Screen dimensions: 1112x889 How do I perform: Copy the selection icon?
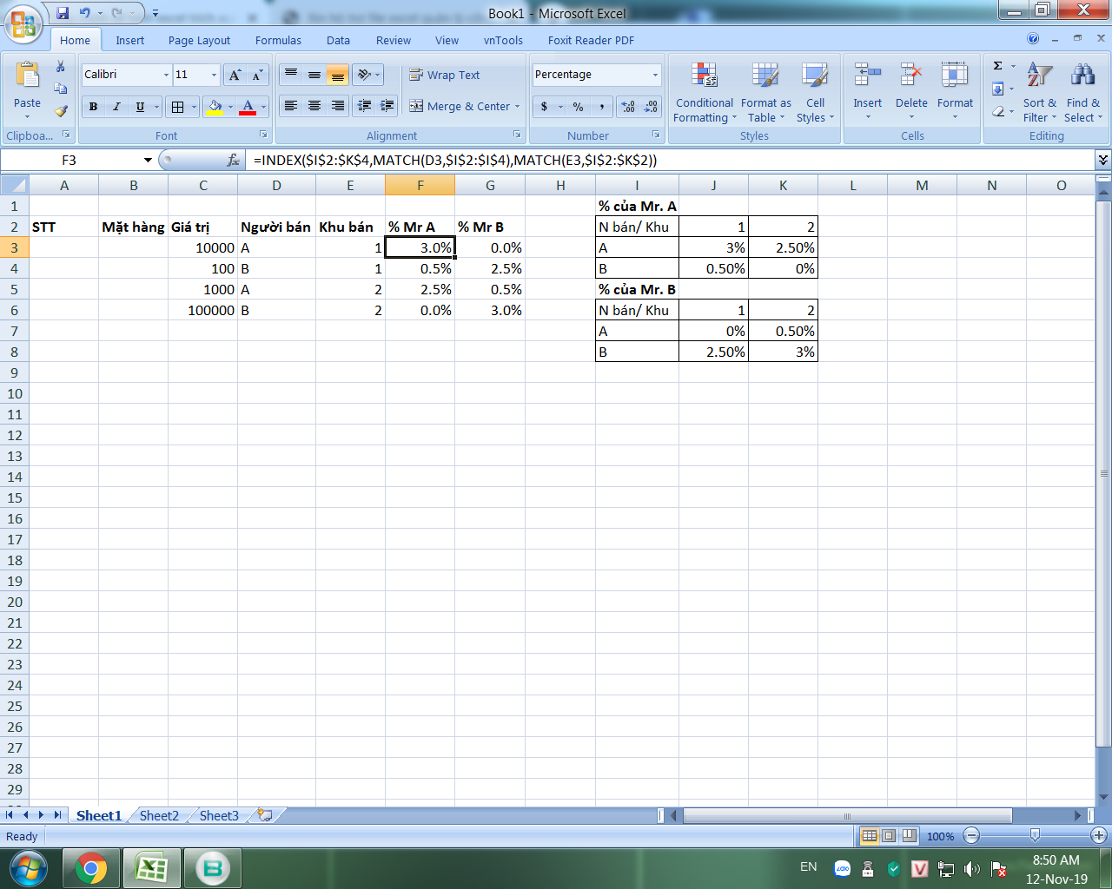(61, 89)
